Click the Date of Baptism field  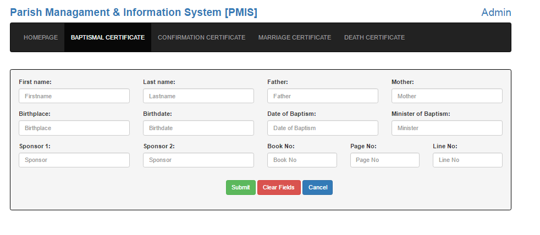tap(323, 128)
